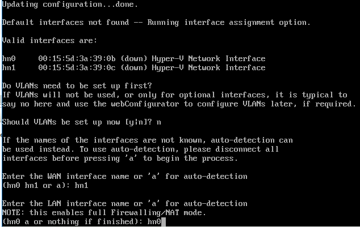Select MAC address 00:15:5d:3a:39:0b
The width and height of the screenshot is (360, 227).
pyautogui.click(x=77, y=59)
